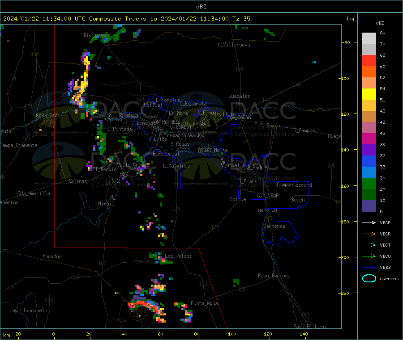Image resolution: width=403 pixels, height=340 pixels.
Task: Click the S_Pintada place label
Action: 120,129
